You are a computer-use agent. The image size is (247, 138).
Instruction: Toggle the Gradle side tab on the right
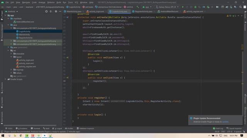pos(245,15)
